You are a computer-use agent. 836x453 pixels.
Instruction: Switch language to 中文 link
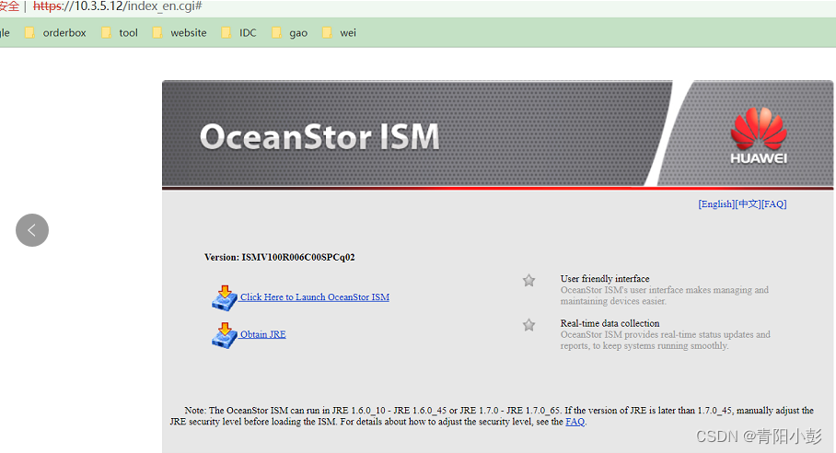[748, 204]
